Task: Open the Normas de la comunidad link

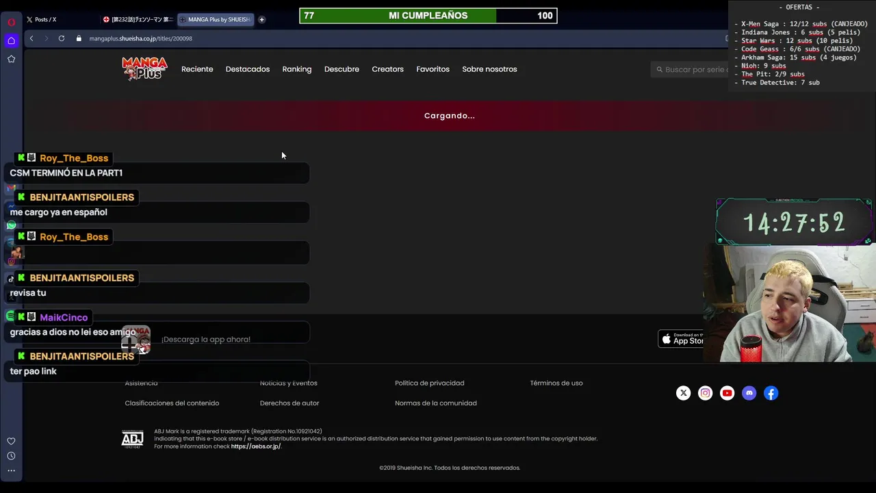Action: click(436, 403)
